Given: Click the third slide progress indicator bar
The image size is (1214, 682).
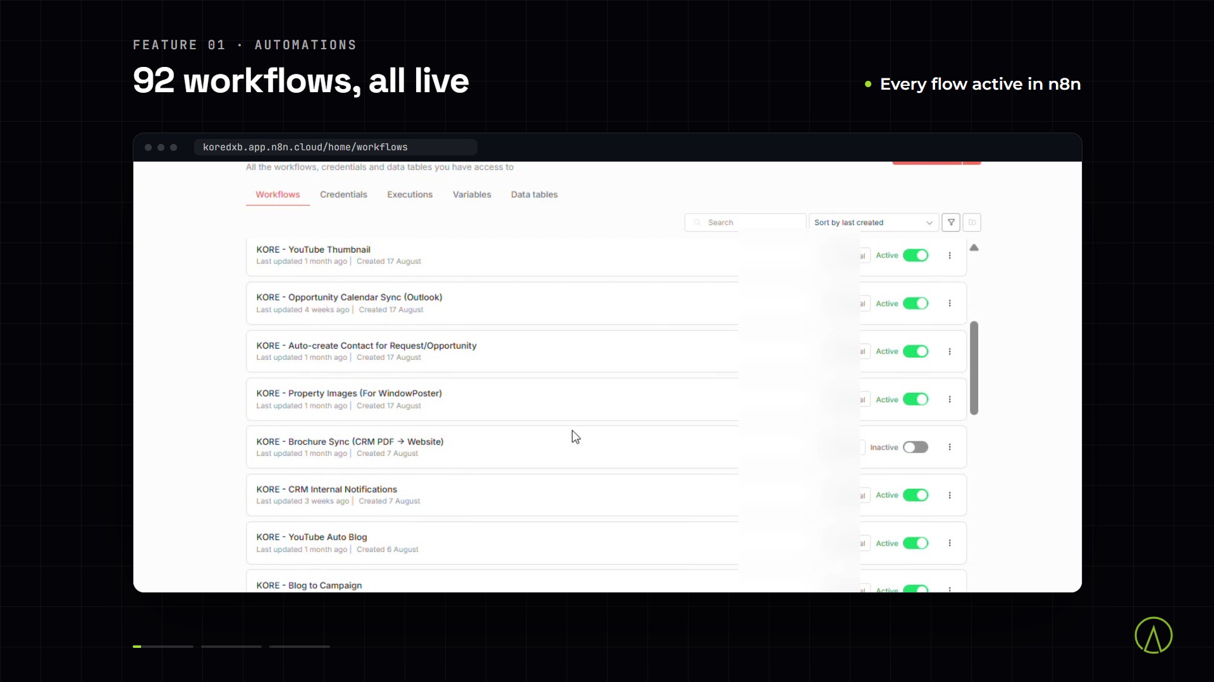Looking at the screenshot, I should click(300, 647).
